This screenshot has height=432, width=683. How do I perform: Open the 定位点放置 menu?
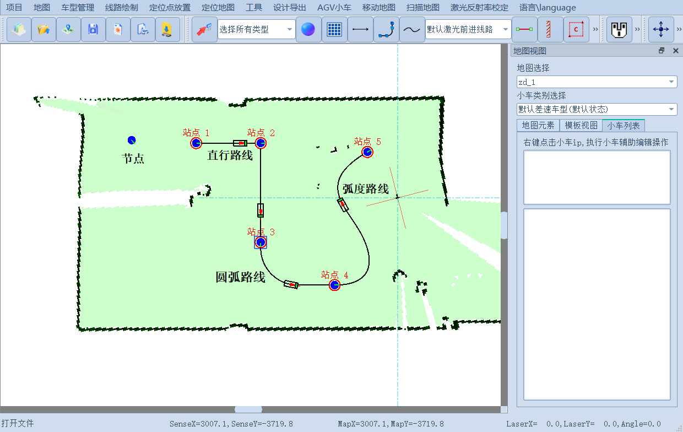pyautogui.click(x=170, y=8)
